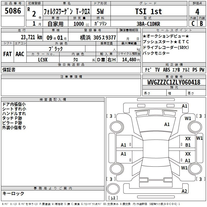This screenshot has width=207, height=207.
Task: Click the A2 mark on rear bumper
Action: click(x=184, y=191)
